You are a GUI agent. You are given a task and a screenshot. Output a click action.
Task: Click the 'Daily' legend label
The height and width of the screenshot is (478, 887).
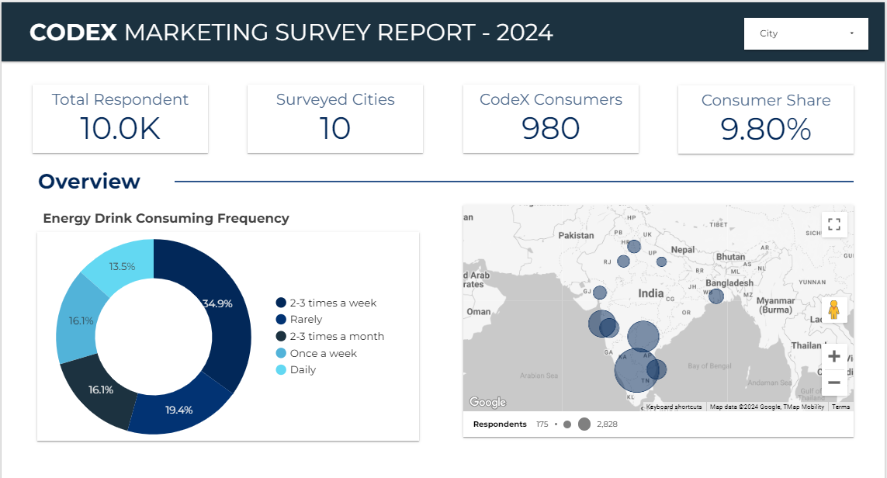click(303, 369)
